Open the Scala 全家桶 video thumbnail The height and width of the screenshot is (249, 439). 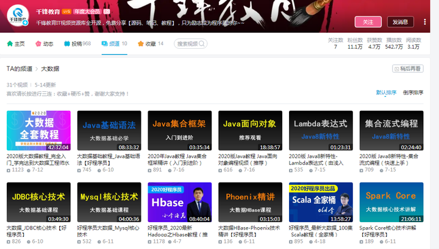321,202
